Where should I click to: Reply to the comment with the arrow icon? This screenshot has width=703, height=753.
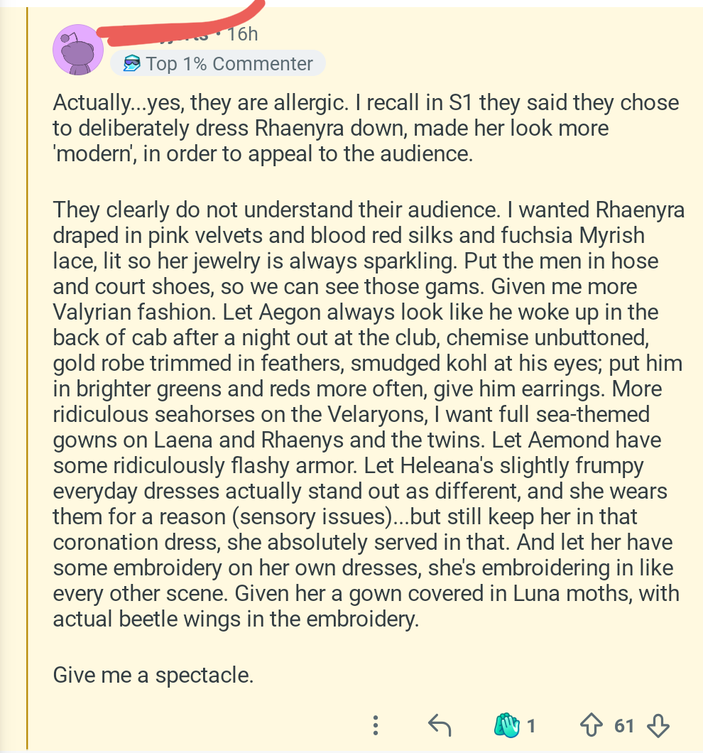point(440,725)
